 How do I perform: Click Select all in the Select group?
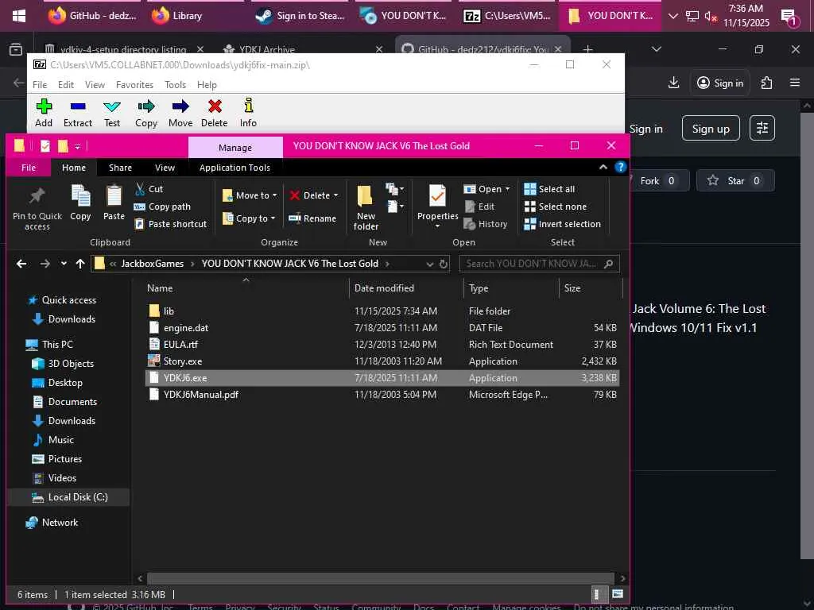coord(549,189)
